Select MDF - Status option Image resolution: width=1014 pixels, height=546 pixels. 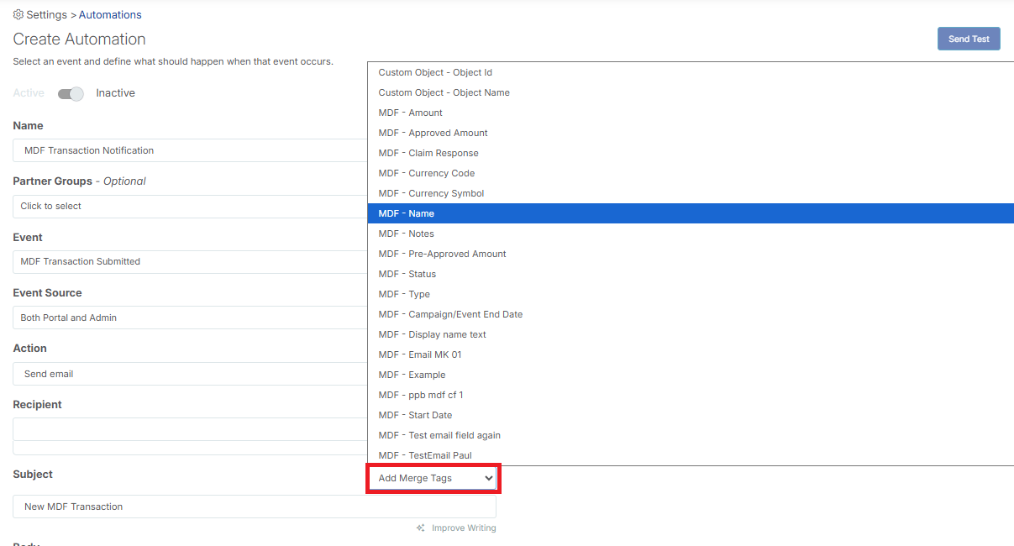coord(691,274)
